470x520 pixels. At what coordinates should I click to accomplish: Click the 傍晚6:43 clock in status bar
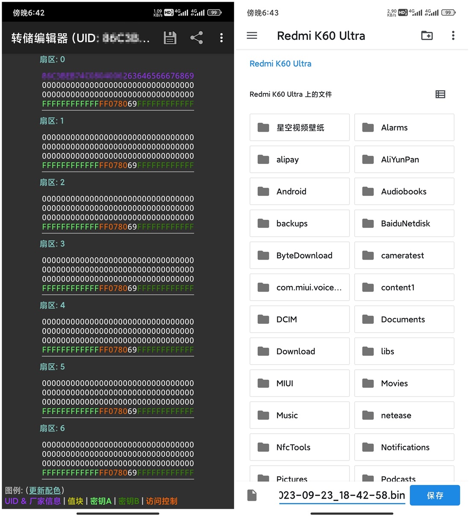coord(263,13)
